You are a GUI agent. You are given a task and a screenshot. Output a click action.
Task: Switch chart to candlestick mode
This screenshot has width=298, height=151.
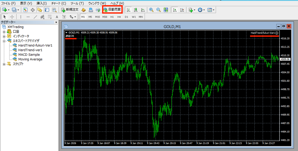pyautogui.click(x=135, y=10)
